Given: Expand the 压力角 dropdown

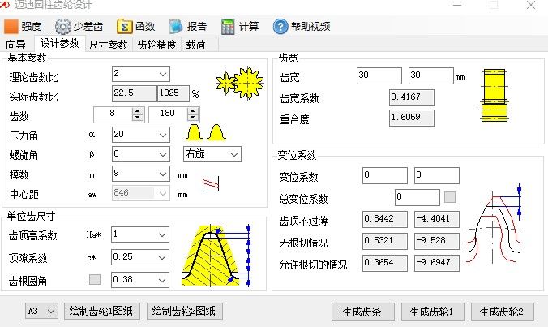Looking at the screenshot, I should 161,134.
